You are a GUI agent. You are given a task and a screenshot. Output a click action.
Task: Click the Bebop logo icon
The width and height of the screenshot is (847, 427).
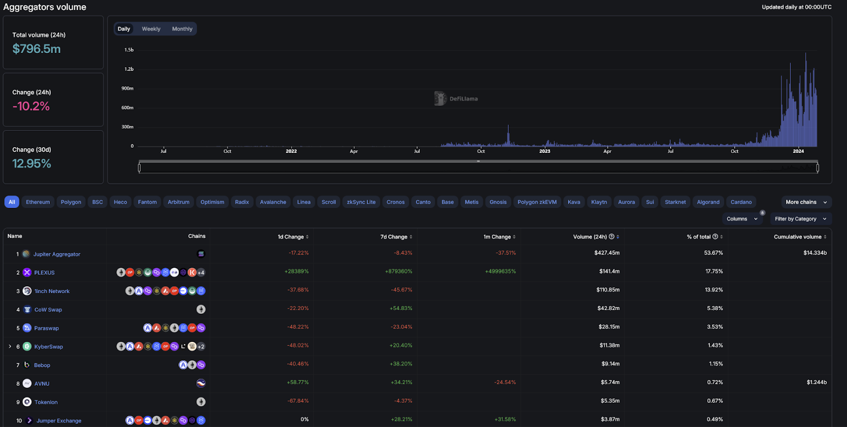pos(27,365)
